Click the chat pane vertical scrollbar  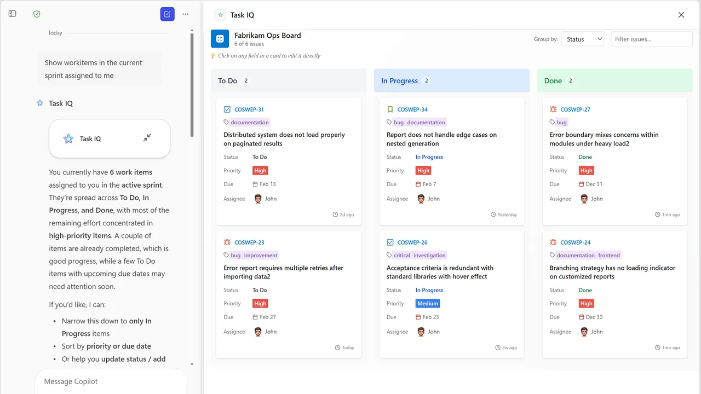tap(192, 85)
